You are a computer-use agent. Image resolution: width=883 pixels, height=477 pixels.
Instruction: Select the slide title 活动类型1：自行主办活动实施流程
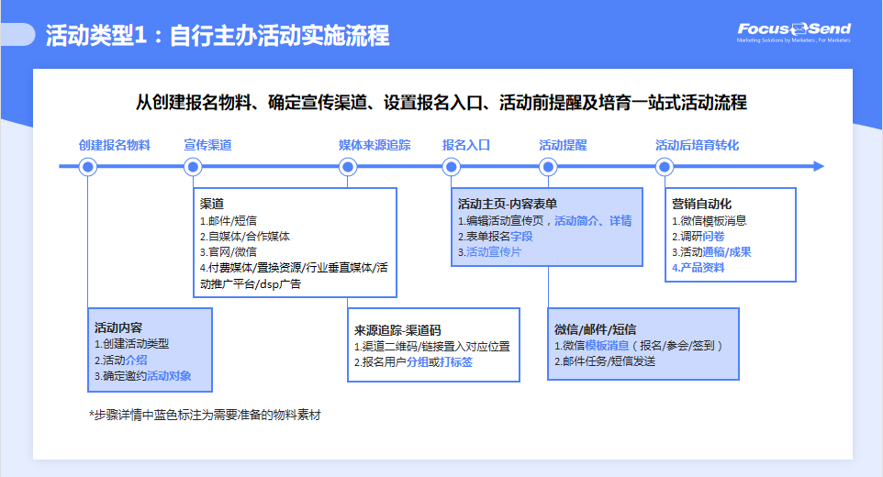218,36
